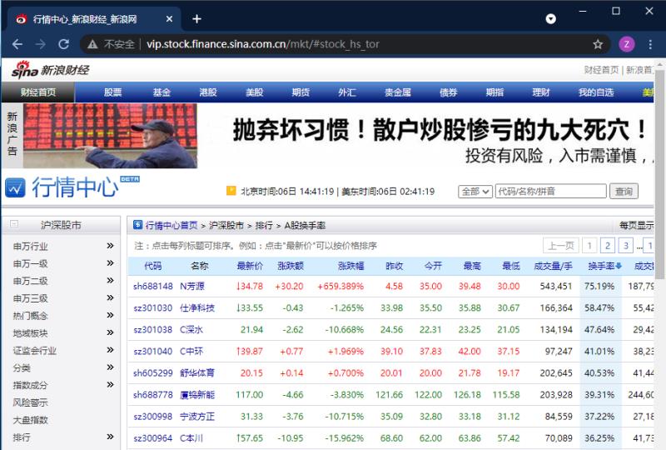Click the banner headline 抛弃坏习惯

(440, 130)
